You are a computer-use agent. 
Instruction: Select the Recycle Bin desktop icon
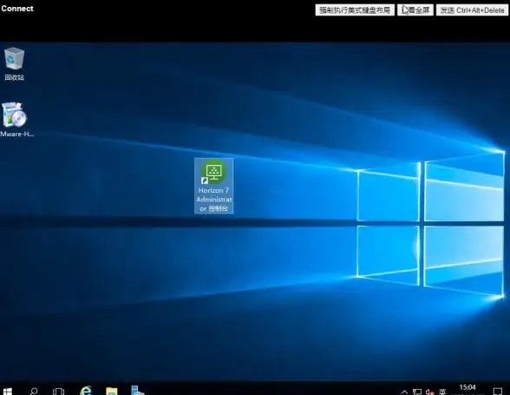pos(14,64)
